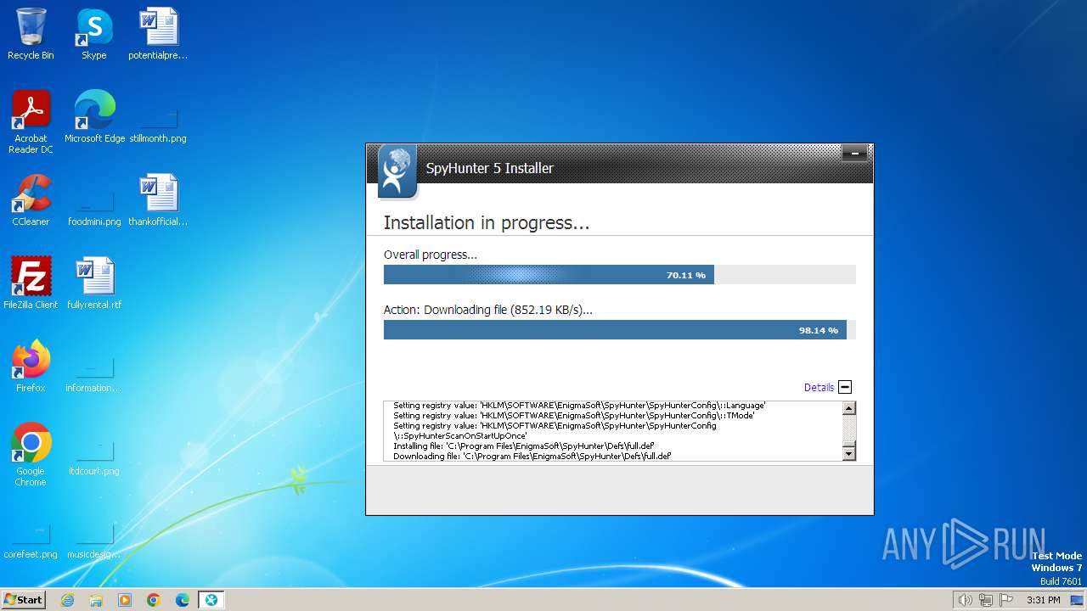Open the potentialpre Word document
Image resolution: width=1087 pixels, height=611 pixels.
coord(158,34)
